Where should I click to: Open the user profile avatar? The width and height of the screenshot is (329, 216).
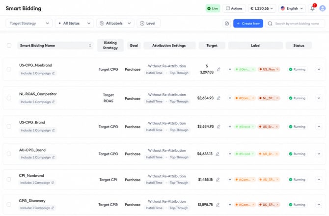tap(323, 8)
